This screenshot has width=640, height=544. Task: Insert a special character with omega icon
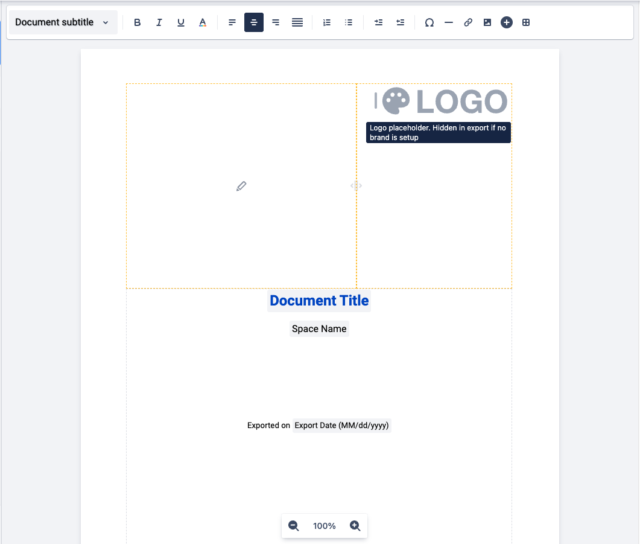429,22
